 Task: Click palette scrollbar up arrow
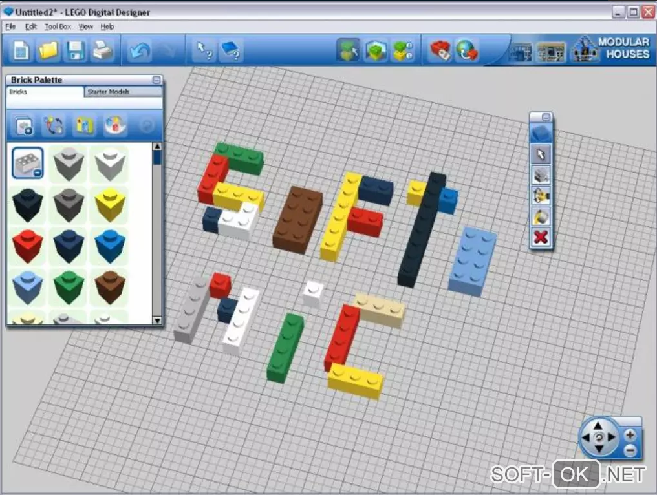click(x=157, y=147)
